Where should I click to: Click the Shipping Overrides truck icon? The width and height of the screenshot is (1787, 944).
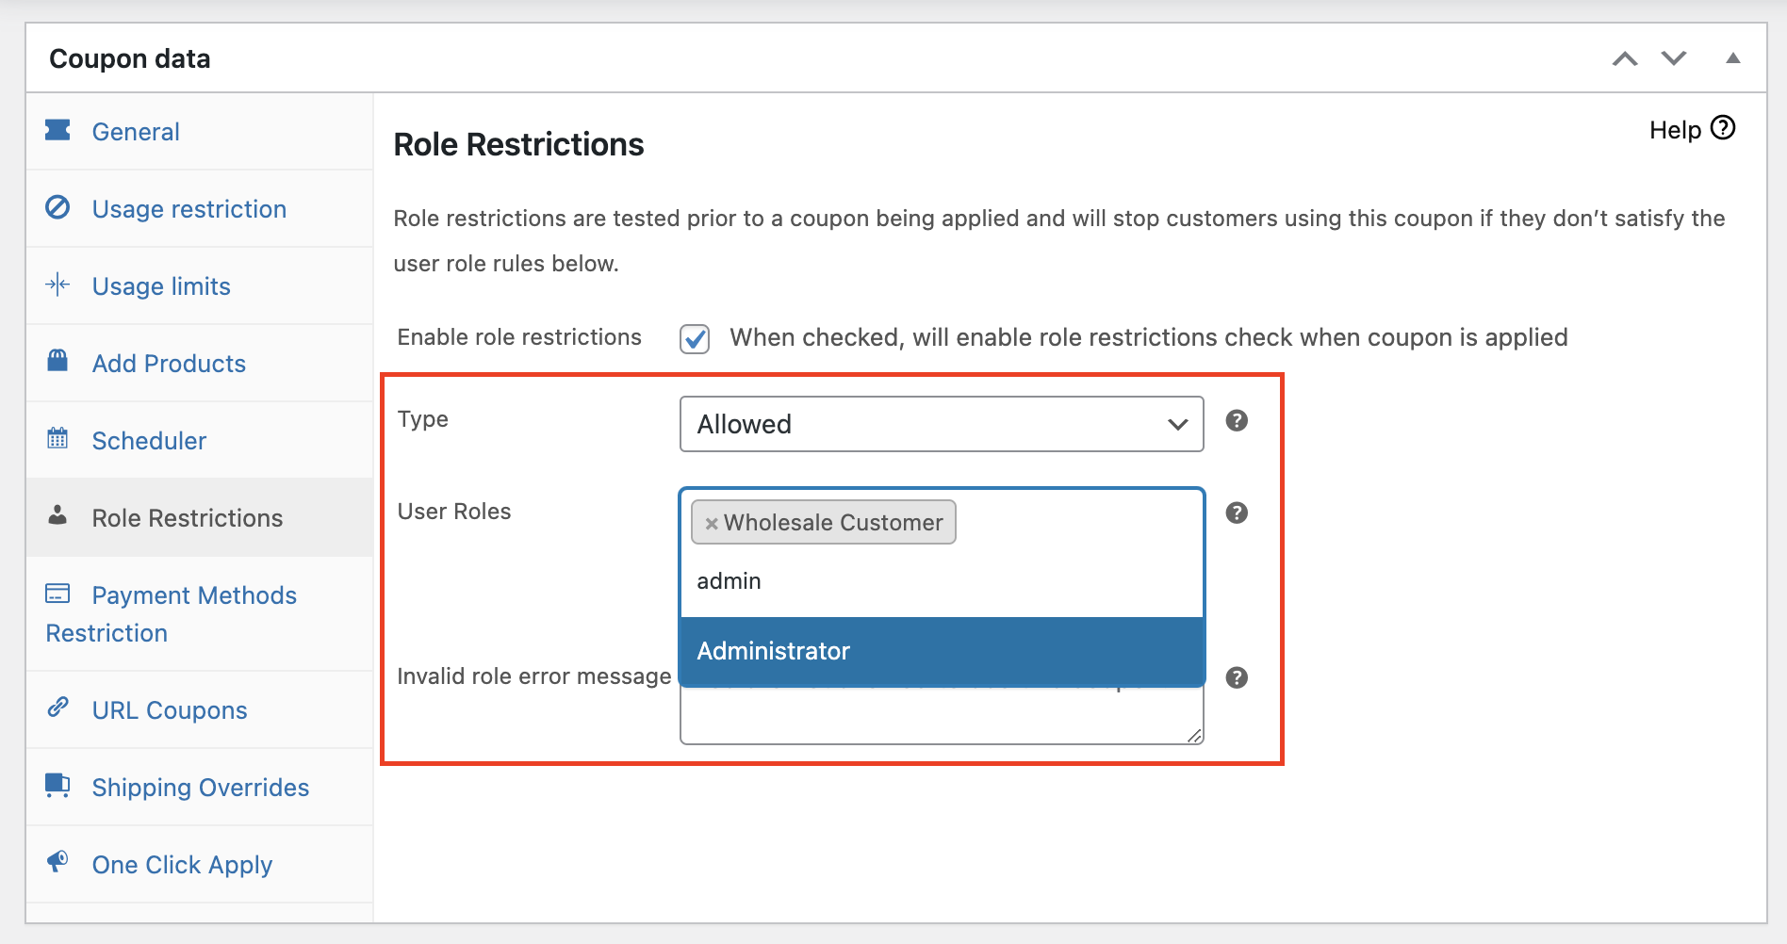pyautogui.click(x=57, y=785)
